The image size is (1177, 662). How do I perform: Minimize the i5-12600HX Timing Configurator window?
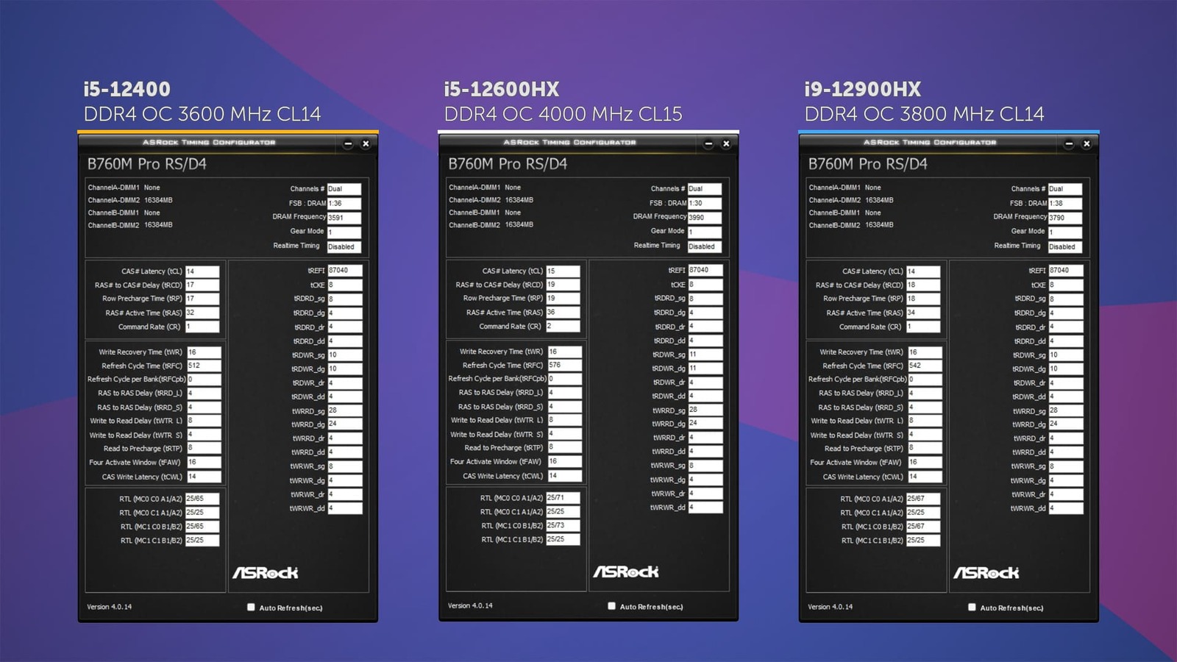708,144
